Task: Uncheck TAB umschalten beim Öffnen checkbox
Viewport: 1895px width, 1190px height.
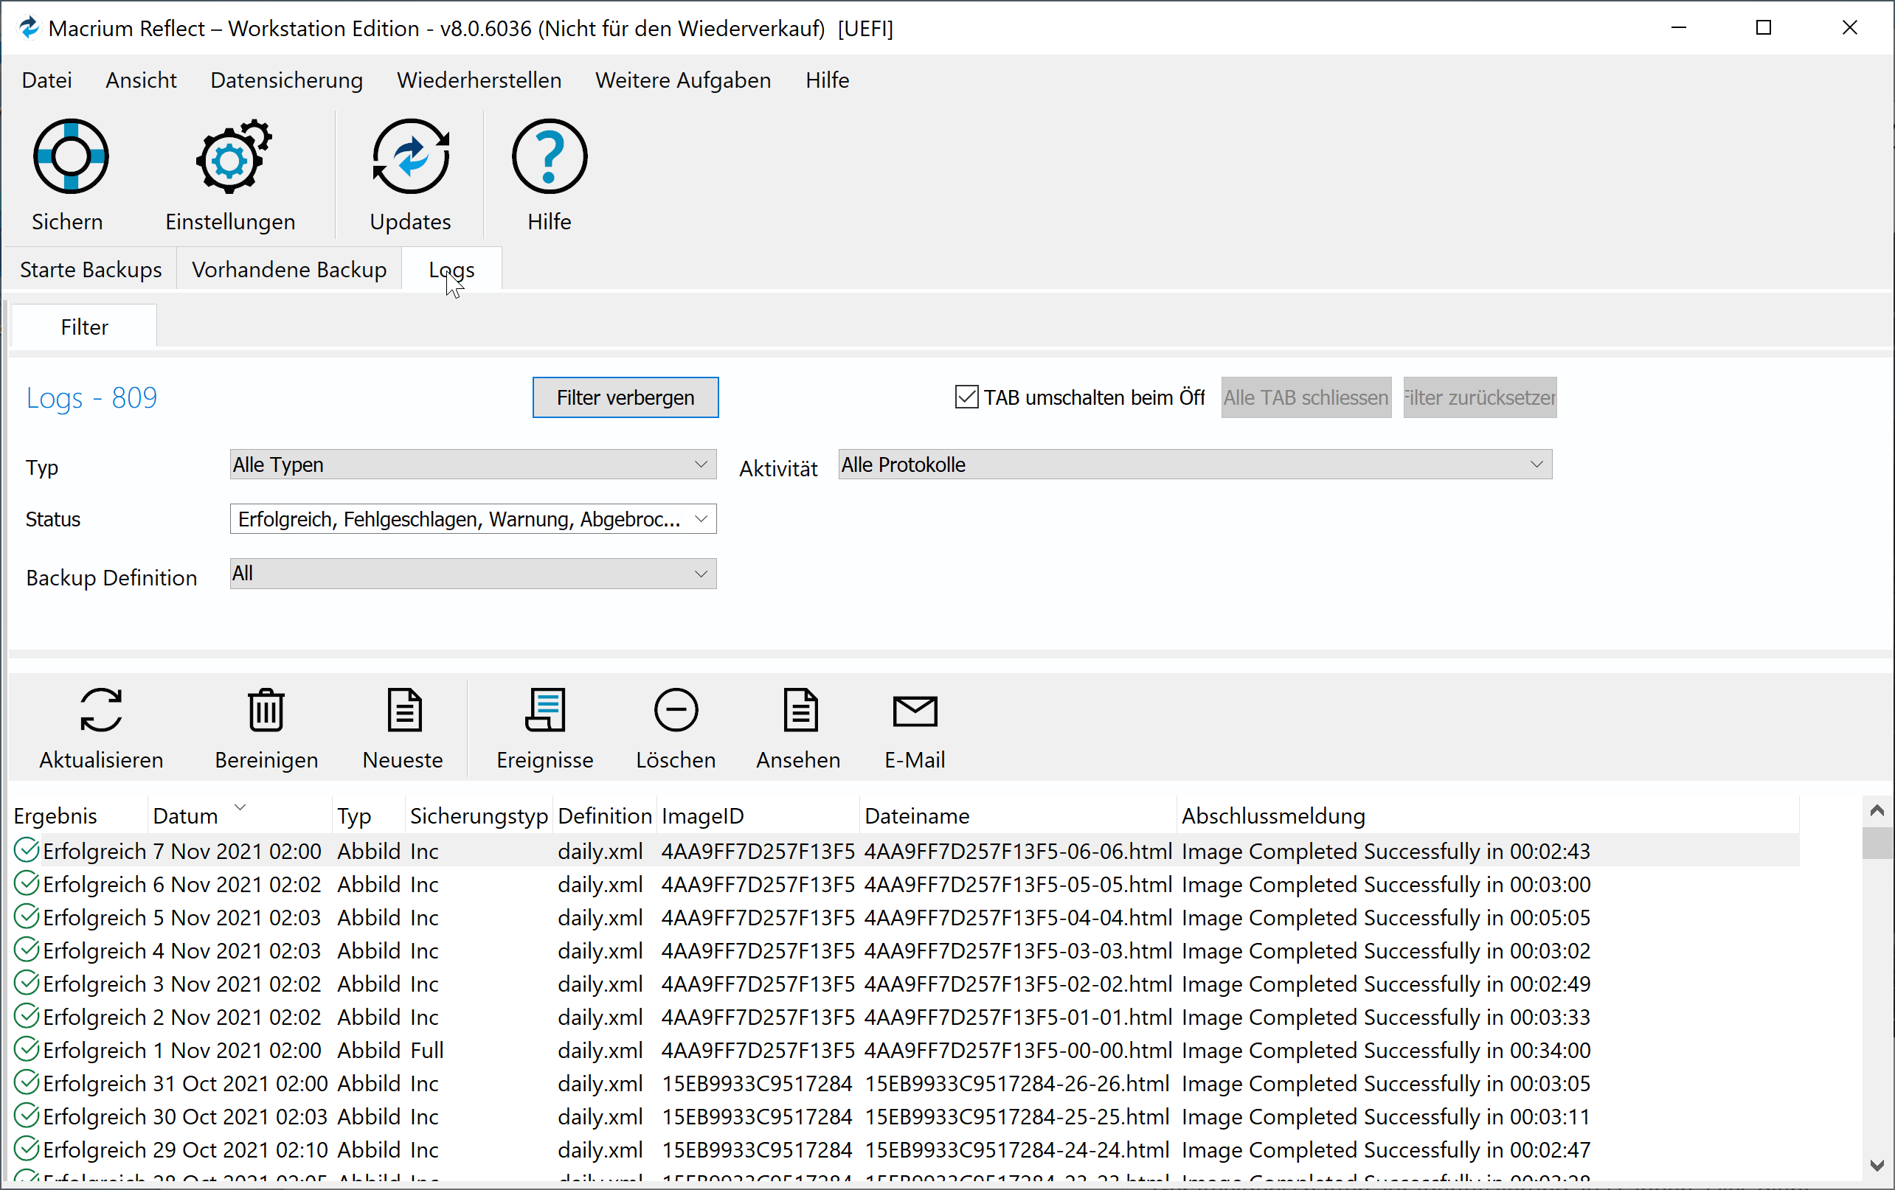Action: pyautogui.click(x=966, y=397)
